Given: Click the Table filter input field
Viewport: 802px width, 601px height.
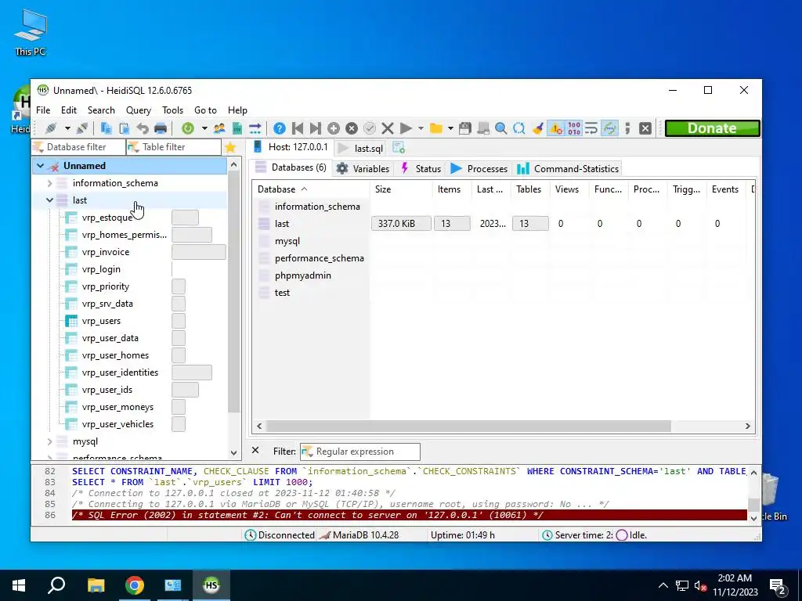Looking at the screenshot, I should [x=174, y=147].
